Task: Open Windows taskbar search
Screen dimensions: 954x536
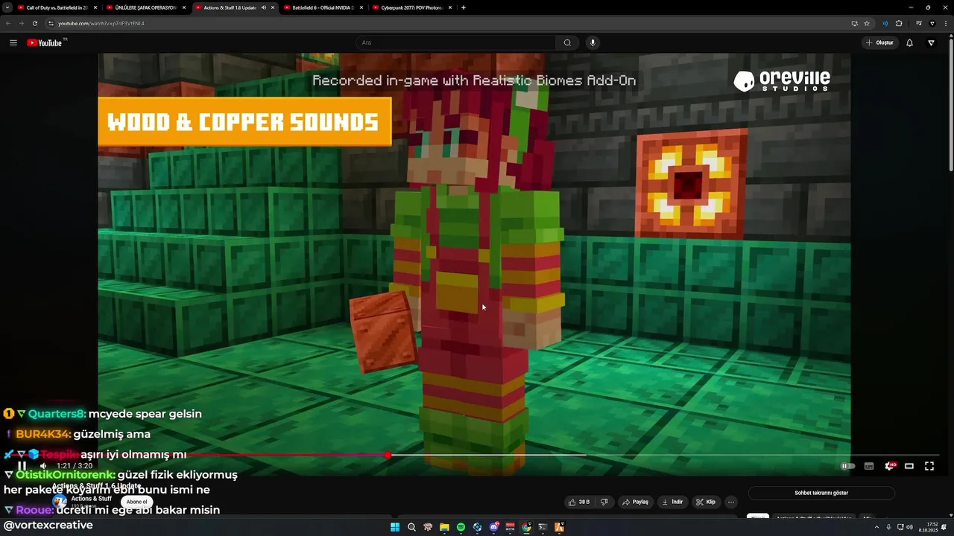Action: (411, 527)
